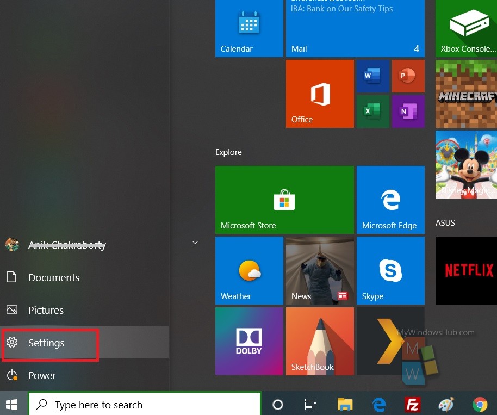
Task: Launch FileZilla from the taskbar
Action: tap(413, 405)
